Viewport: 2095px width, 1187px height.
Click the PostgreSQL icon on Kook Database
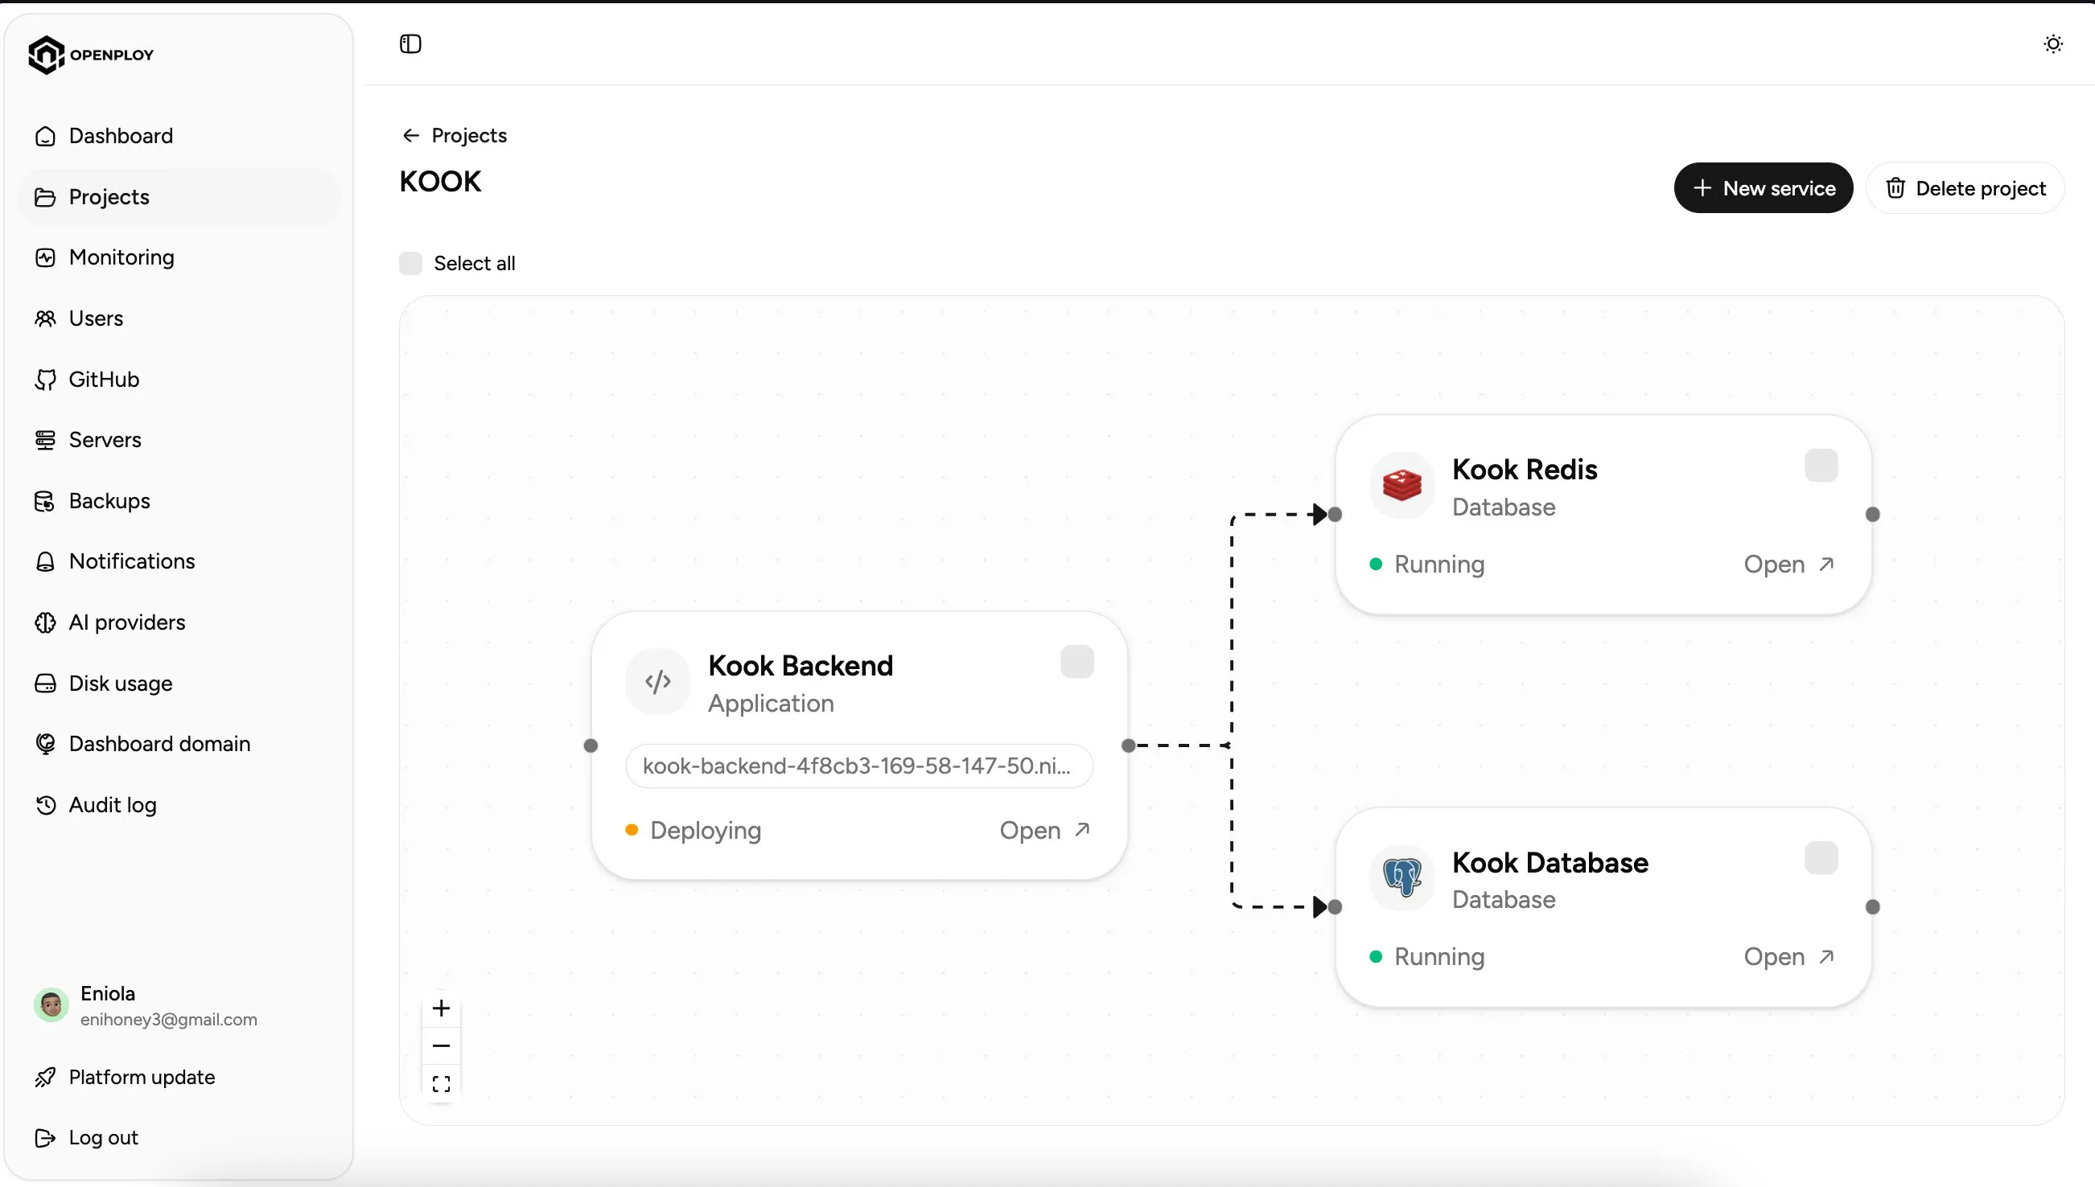[x=1401, y=878]
